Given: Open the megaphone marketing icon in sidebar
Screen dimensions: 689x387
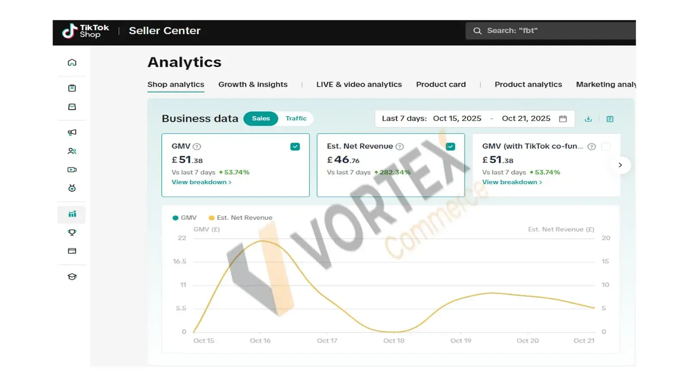Looking at the screenshot, I should pos(72,132).
